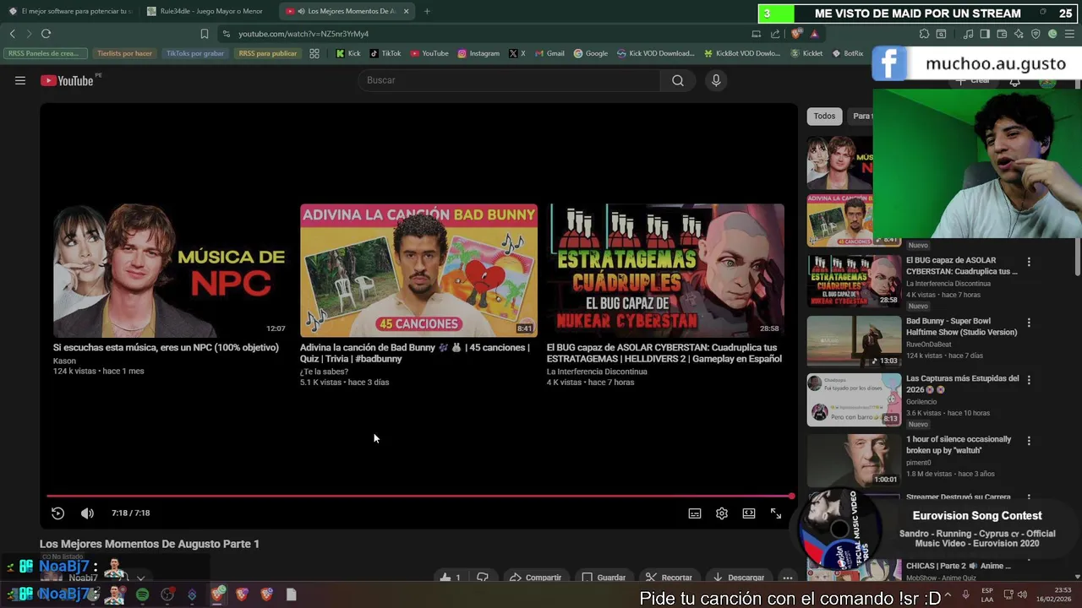
Task: Open the Kicklet bookmark
Action: coord(806,53)
